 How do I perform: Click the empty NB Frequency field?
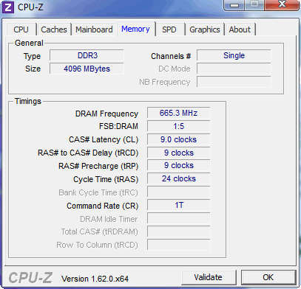tap(234, 82)
